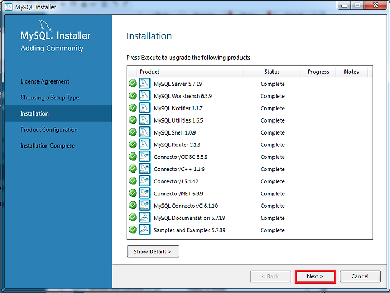
Task: Click the Connector/NET 6.9.9 product icon
Action: [145, 193]
